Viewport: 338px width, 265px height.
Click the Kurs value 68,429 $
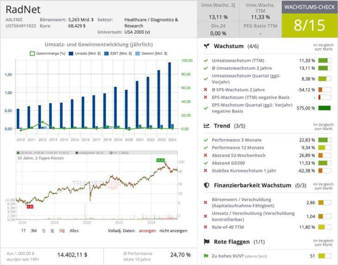click(x=77, y=26)
